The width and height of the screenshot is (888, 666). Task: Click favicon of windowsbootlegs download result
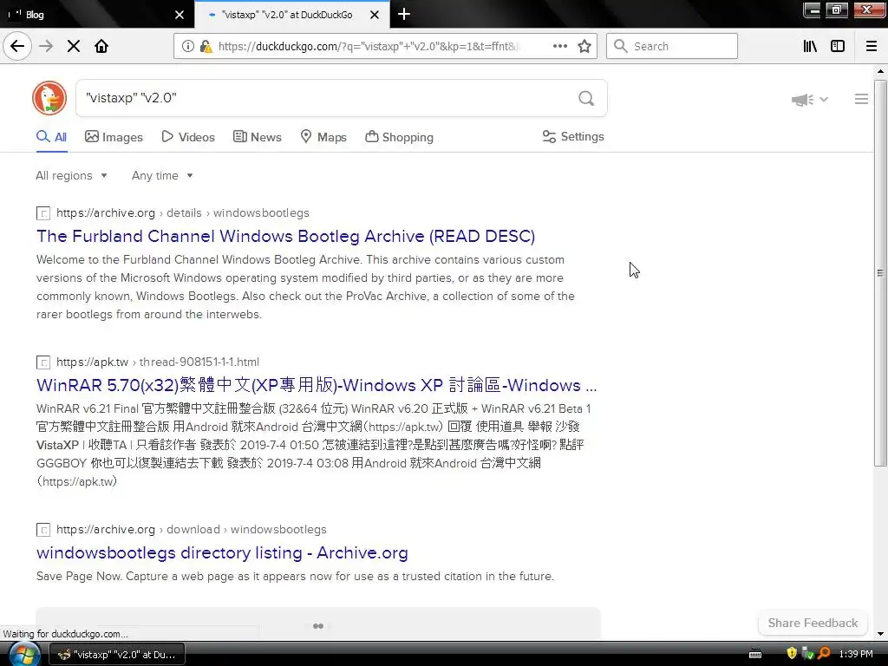click(43, 530)
